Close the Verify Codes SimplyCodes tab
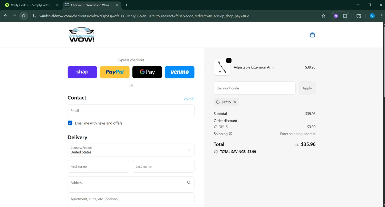 pyautogui.click(x=57, y=5)
